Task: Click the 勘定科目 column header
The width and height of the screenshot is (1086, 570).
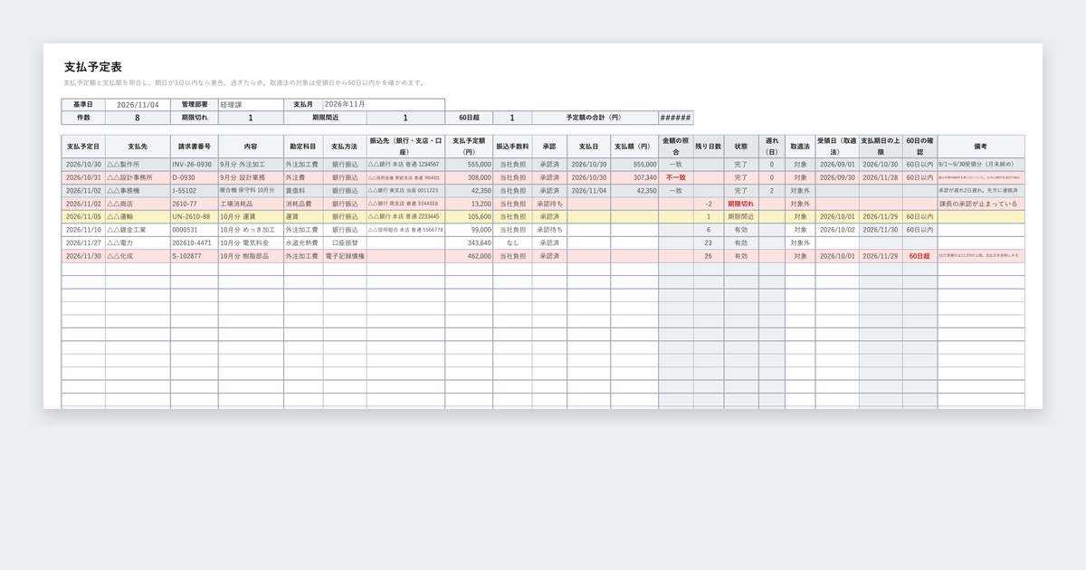Action: [x=303, y=146]
